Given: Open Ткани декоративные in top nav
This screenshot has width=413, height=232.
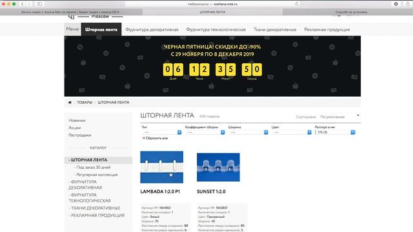Looking at the screenshot, I should pos(275,30).
